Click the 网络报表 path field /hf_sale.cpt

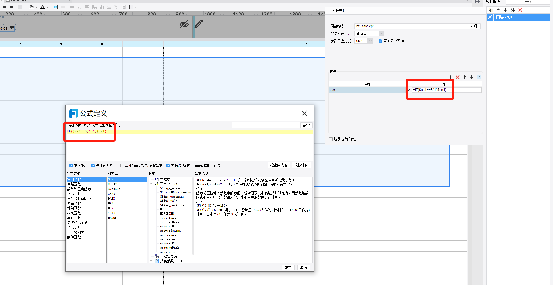(x=411, y=26)
